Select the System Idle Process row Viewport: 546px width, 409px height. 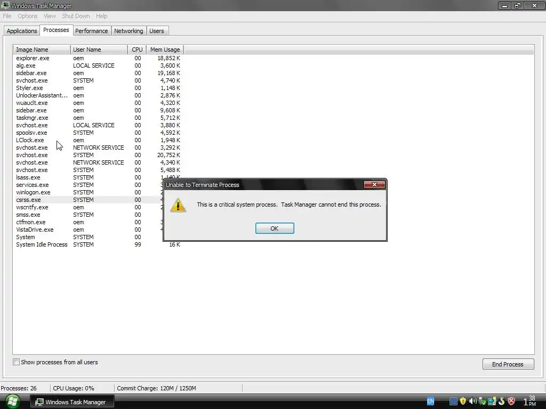(98, 244)
